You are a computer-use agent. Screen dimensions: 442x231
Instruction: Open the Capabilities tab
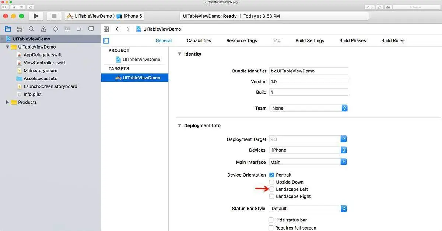[x=199, y=40]
